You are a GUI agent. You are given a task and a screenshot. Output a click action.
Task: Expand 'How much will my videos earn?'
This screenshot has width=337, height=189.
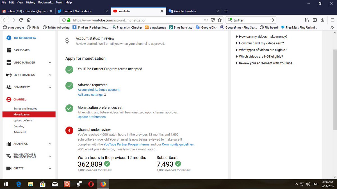tap(260, 43)
